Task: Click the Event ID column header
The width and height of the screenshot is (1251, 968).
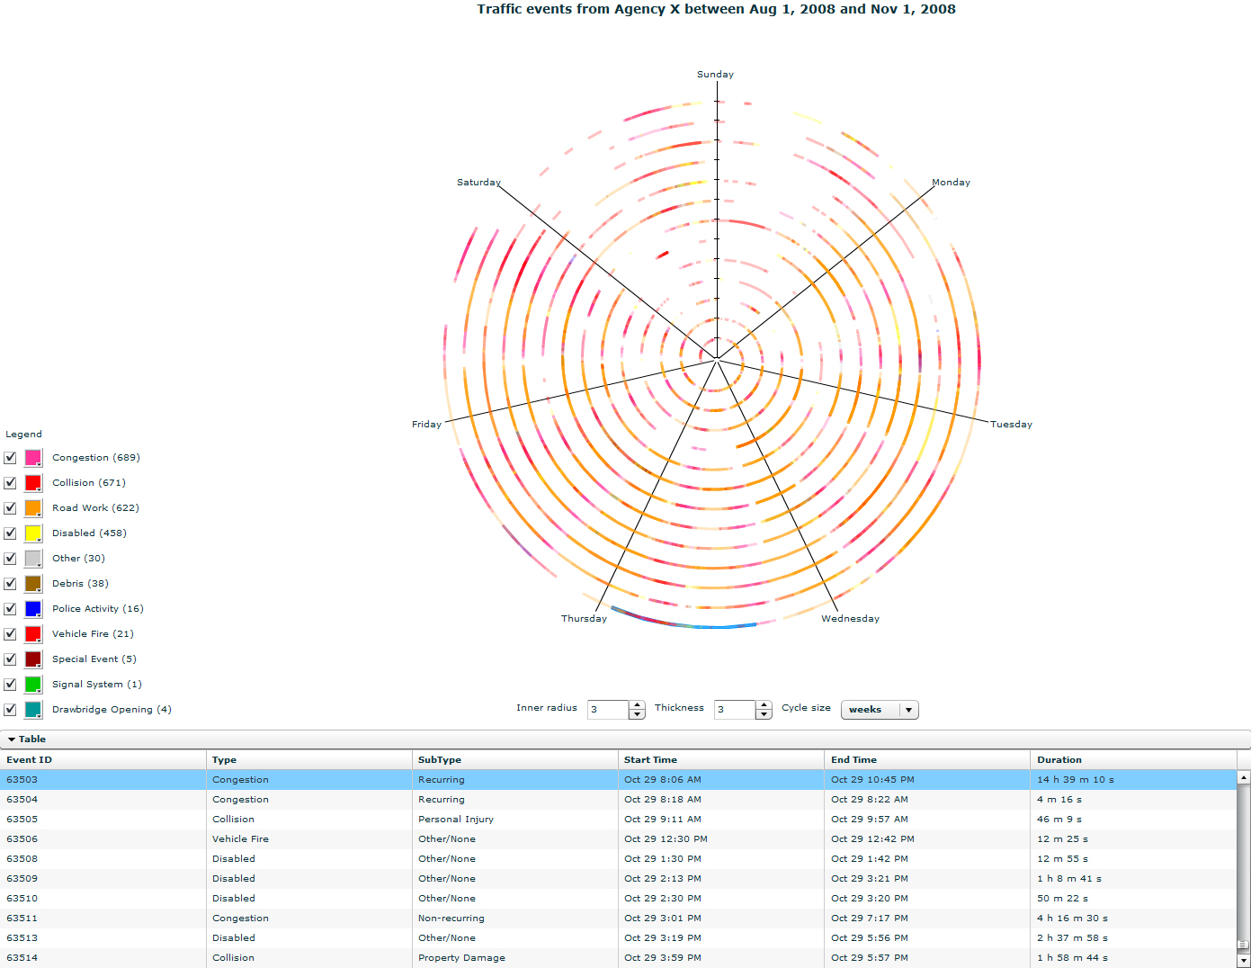Action: click(30, 760)
